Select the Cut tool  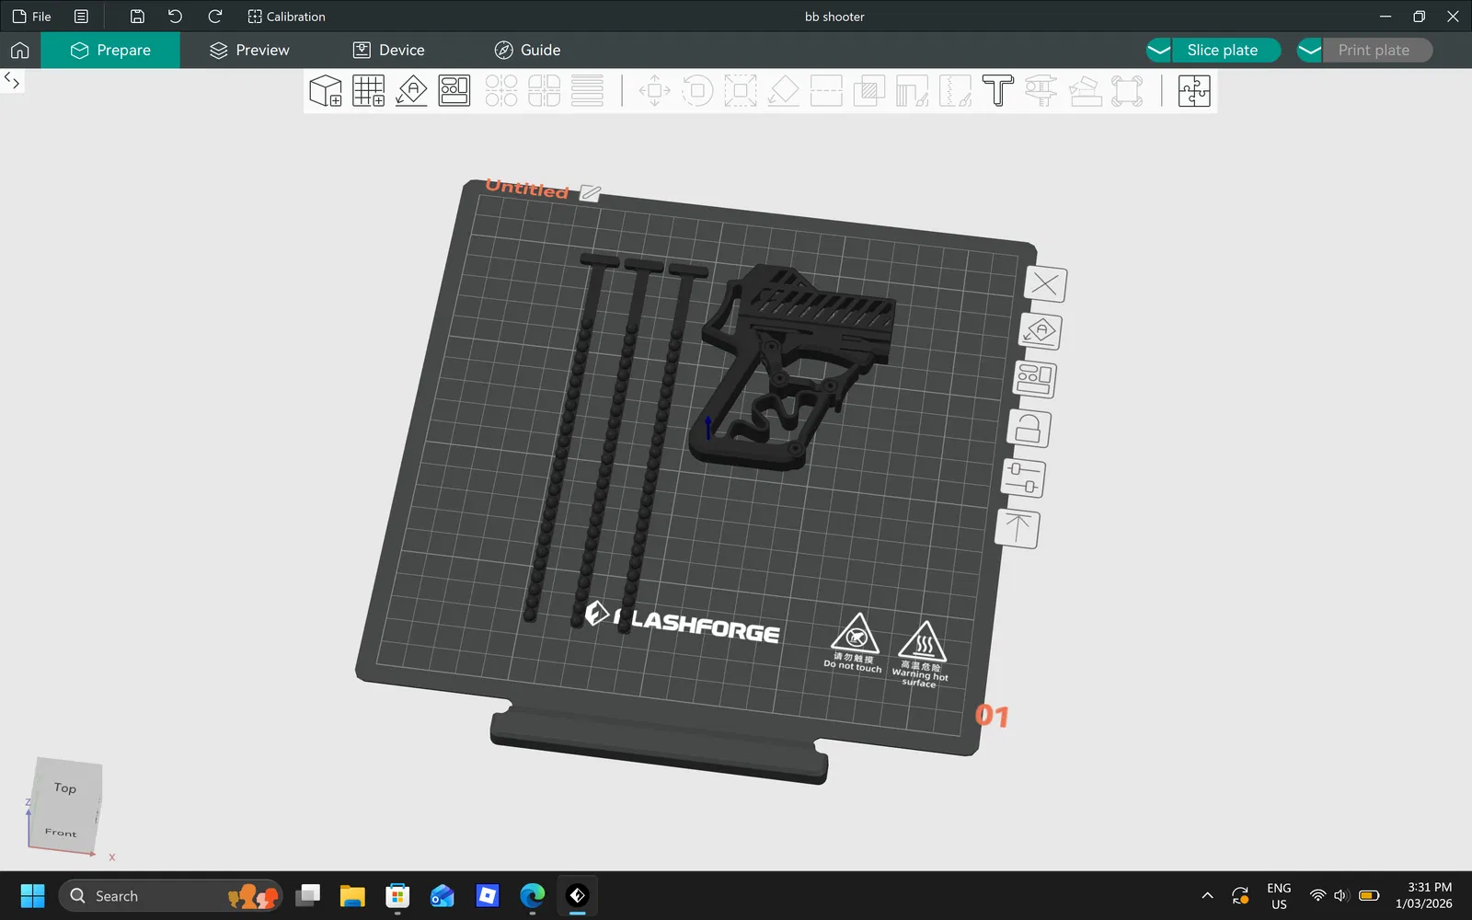826,90
